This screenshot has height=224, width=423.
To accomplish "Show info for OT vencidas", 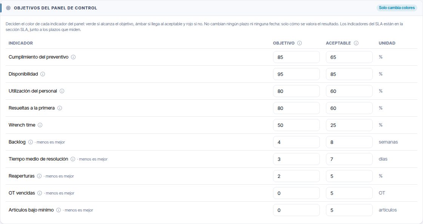I will 40,193.
